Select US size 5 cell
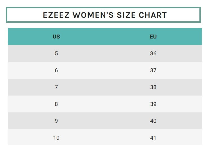This screenshot has width=209, height=154. coord(56,53)
